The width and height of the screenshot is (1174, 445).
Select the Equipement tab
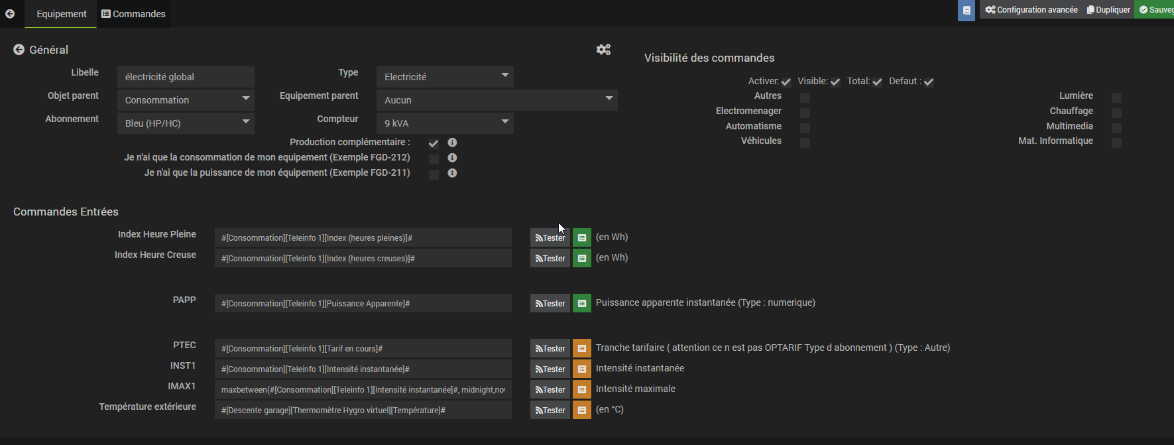61,14
